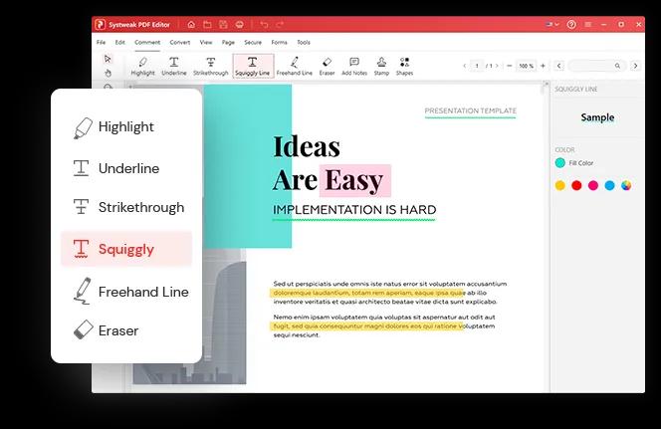Screen dimensions: 661x429
Task: Select the Underline tool in the toolbar
Action: pos(173,66)
